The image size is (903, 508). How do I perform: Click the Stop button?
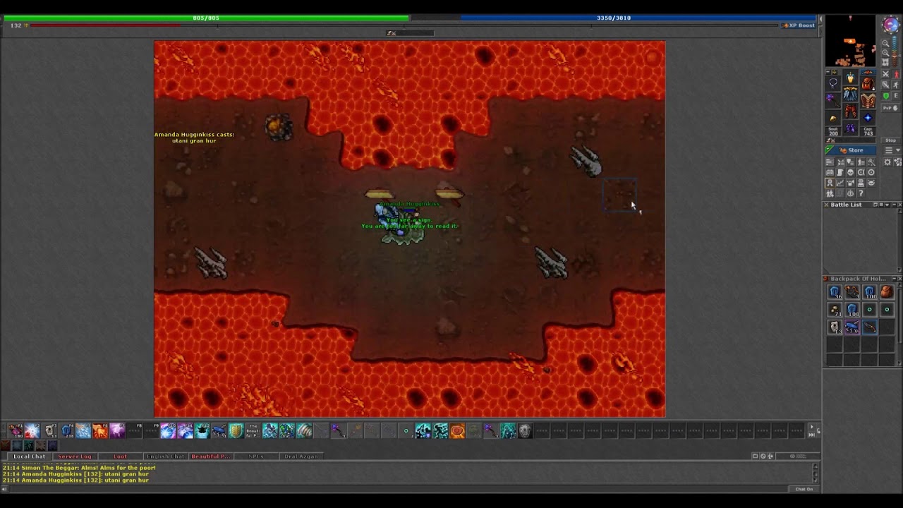891,140
